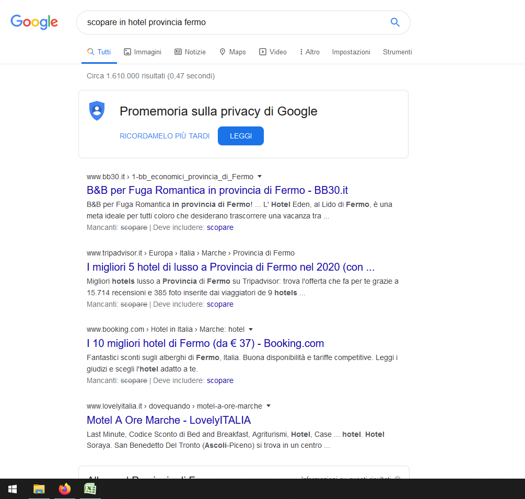
Task: Expand the bb30.it result dropdown arrow
Action: tap(260, 177)
